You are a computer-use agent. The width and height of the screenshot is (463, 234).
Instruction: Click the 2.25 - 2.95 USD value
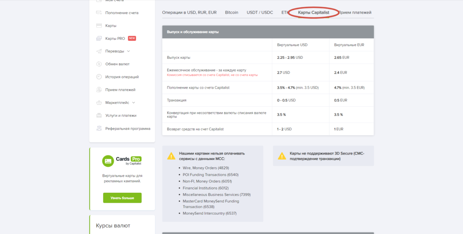coord(290,58)
